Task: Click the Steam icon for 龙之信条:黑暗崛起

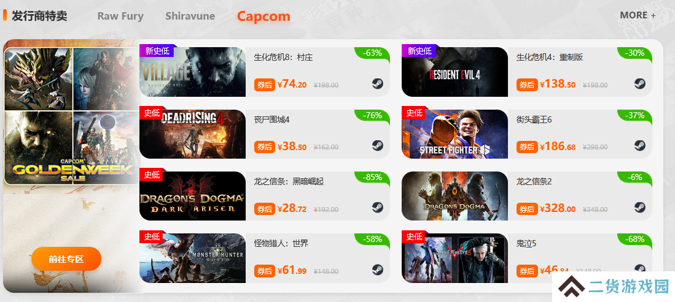Action: 378,208
